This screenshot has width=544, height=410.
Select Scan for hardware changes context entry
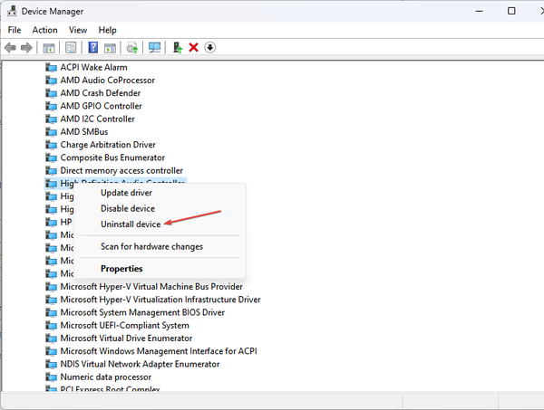(151, 246)
